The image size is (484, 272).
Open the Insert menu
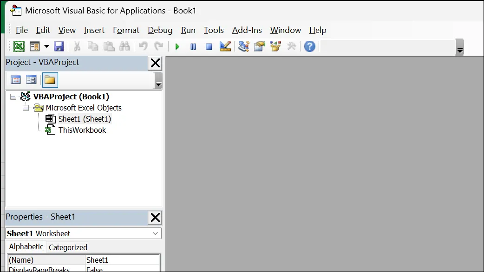[94, 30]
